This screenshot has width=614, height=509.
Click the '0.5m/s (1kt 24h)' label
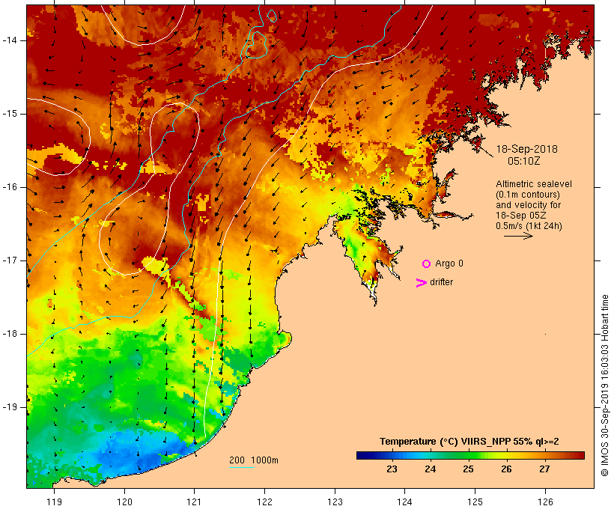[529, 226]
